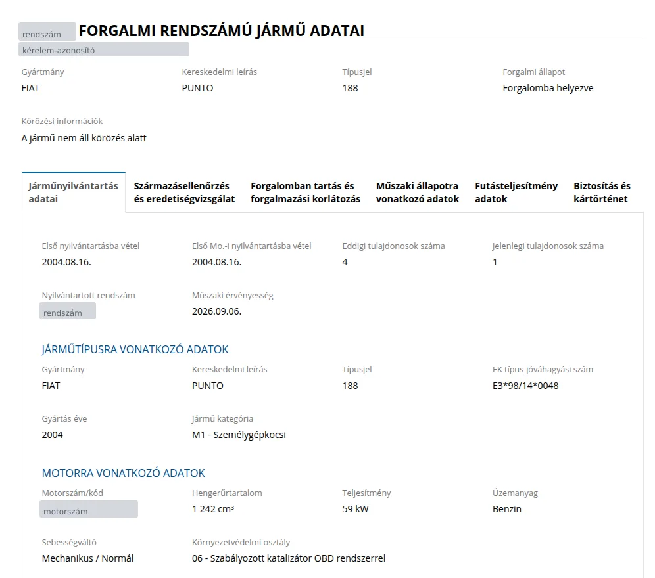
Task: Click 'A jármű nem áll körözés alatt'
Action: [84, 138]
